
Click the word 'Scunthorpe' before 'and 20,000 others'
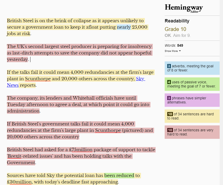tap(38, 79)
